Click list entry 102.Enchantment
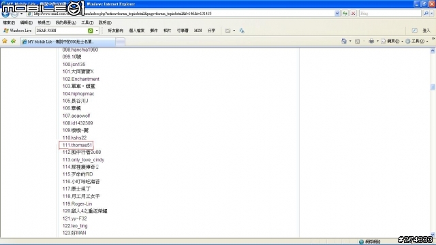Screen dimensions: 436x245 coord(80,79)
